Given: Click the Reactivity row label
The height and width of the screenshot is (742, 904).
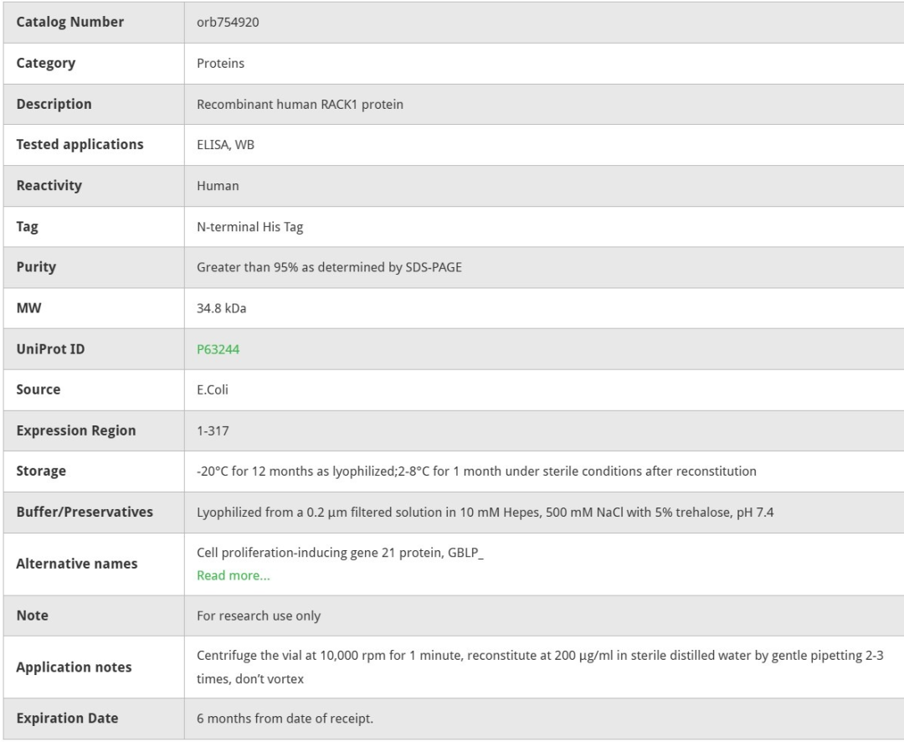Looking at the screenshot, I should pos(49,186).
